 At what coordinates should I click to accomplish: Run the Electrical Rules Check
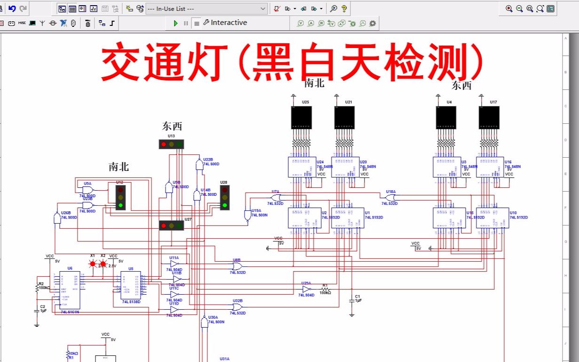pyautogui.click(x=276, y=8)
